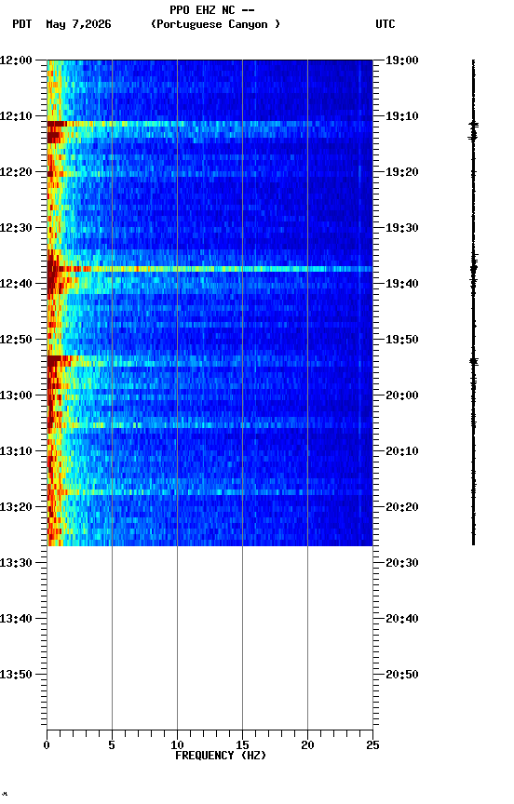Click the '25' frequency axis label

click(372, 745)
